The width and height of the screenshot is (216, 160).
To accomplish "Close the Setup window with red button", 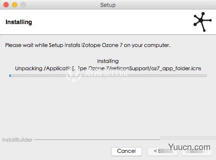I will (6, 5).
